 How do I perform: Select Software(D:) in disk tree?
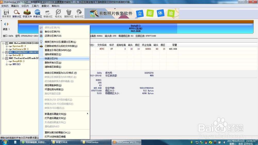click(20, 49)
